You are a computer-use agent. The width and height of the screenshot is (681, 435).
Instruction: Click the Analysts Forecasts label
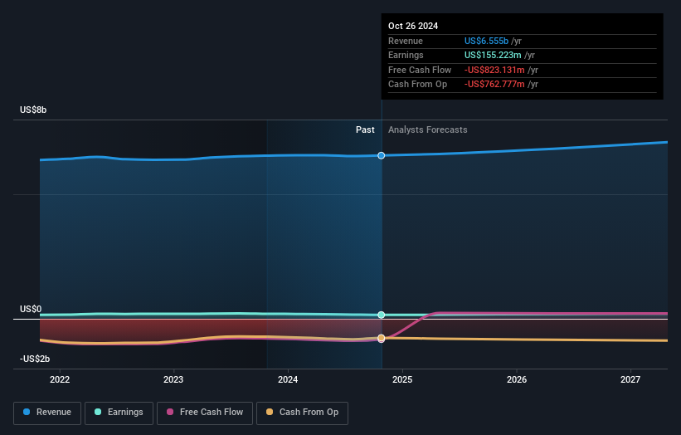pos(428,130)
